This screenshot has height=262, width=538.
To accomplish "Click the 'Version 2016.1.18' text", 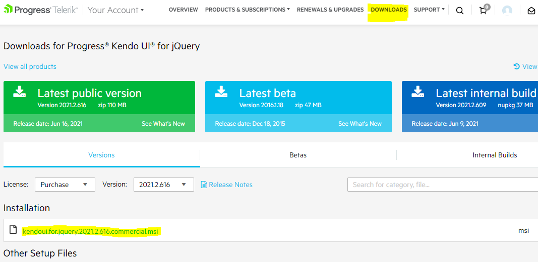I will [x=262, y=105].
